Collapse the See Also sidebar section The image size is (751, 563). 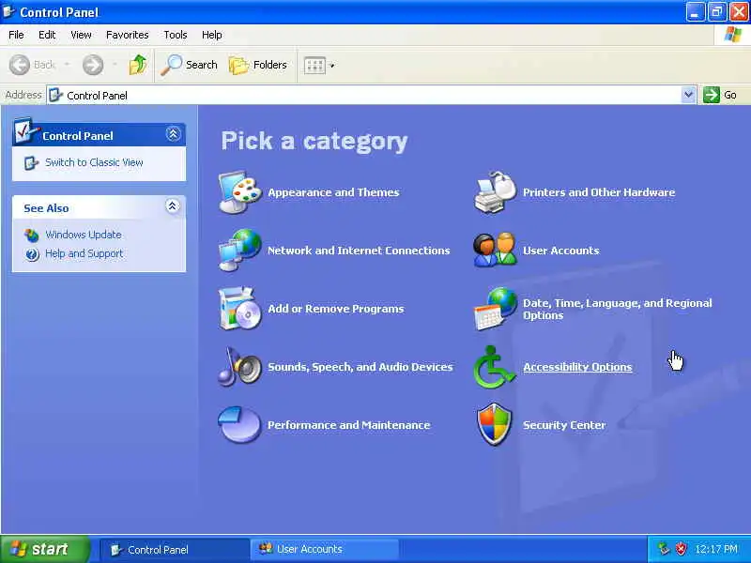click(x=173, y=205)
